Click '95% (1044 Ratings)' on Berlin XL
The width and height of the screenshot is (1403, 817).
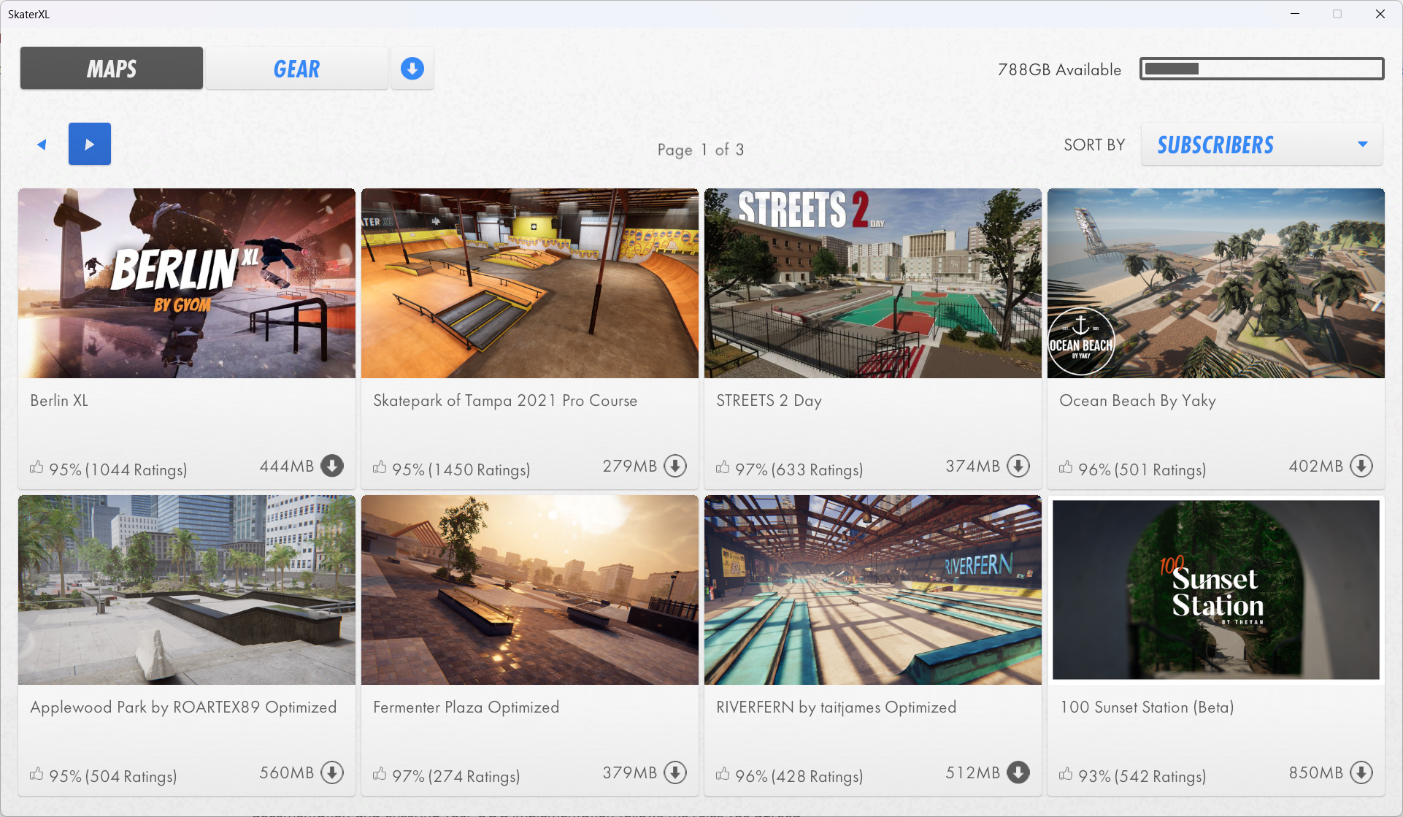coord(118,469)
